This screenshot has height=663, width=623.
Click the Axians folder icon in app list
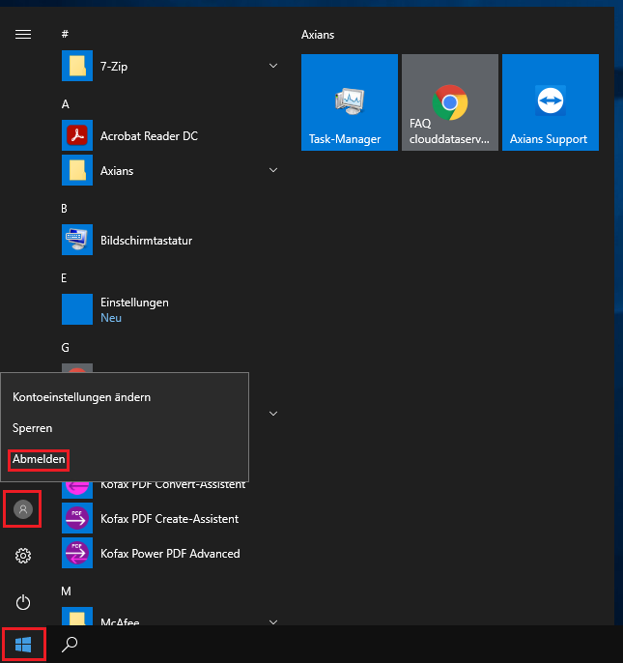77,170
